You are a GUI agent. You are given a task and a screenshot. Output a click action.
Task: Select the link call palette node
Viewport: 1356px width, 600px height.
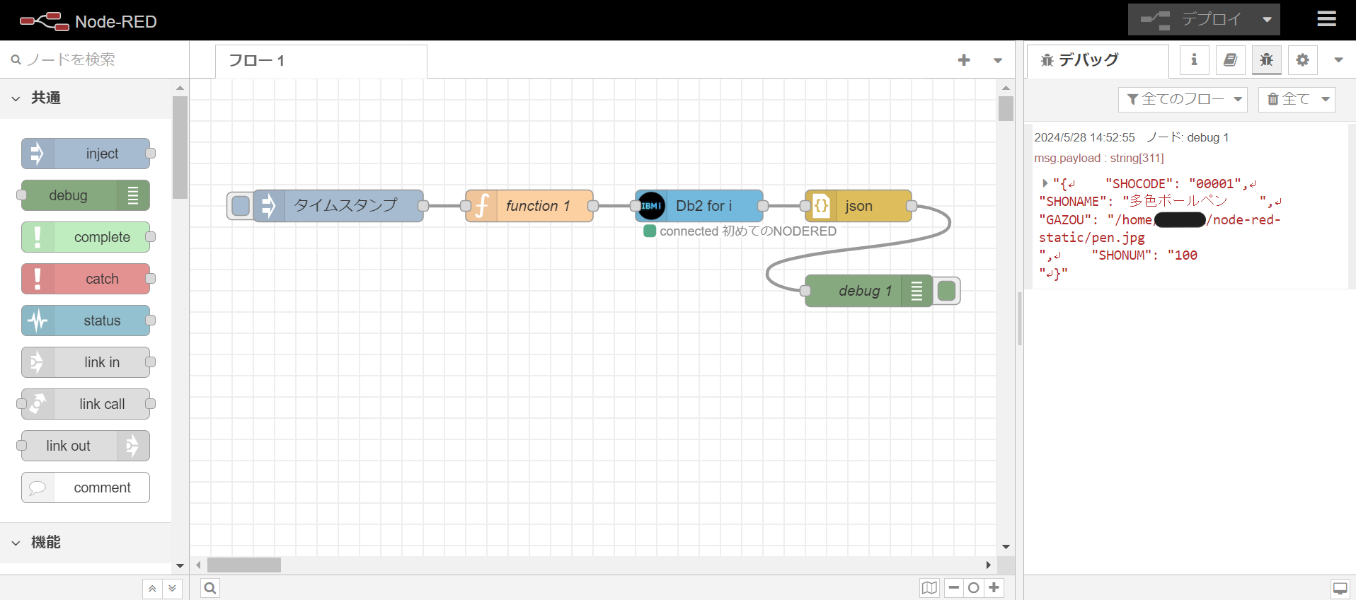point(86,404)
